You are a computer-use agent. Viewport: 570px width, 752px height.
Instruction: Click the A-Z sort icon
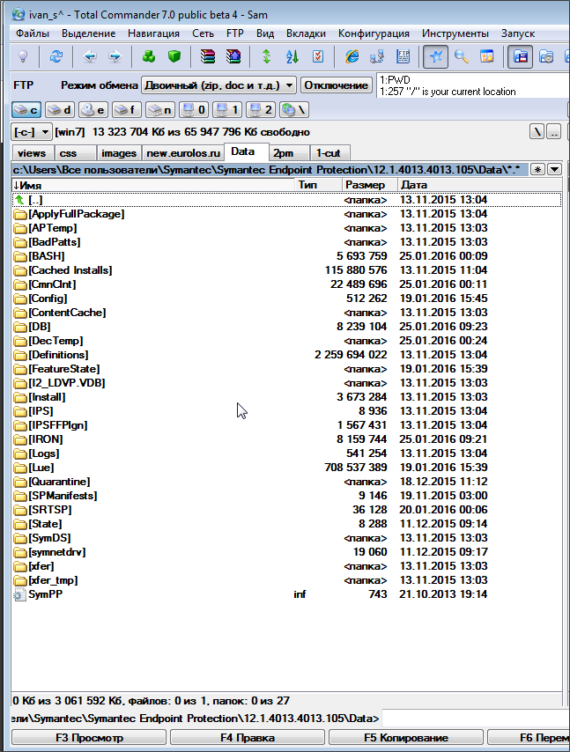[292, 56]
